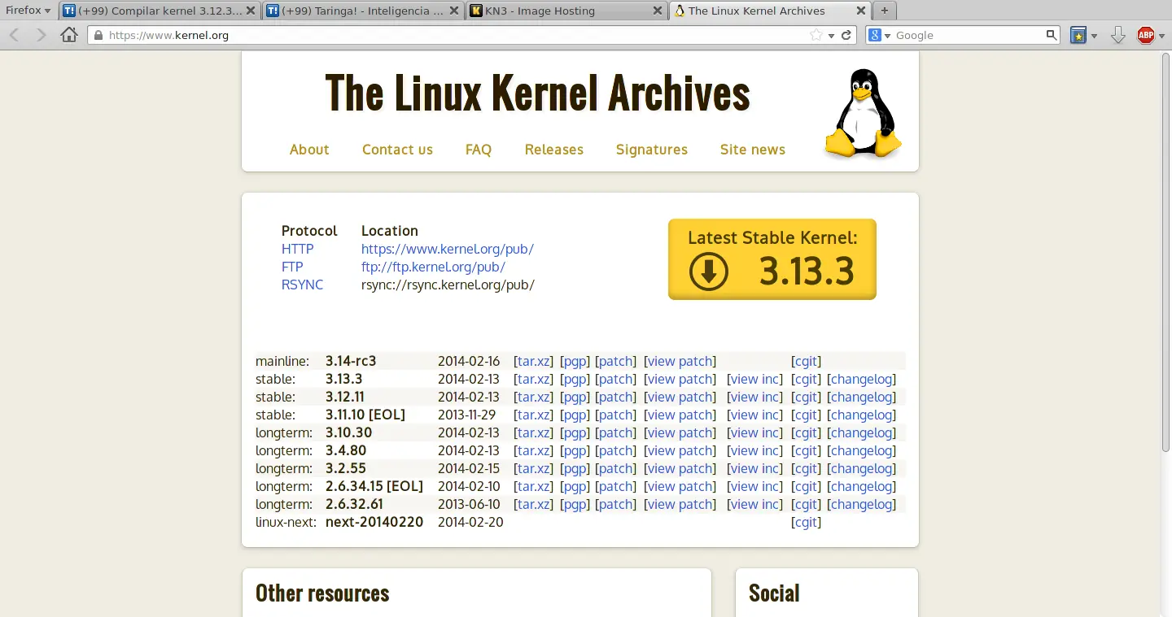
Task: Open cgit for longterm 3.4.80
Action: click(806, 450)
